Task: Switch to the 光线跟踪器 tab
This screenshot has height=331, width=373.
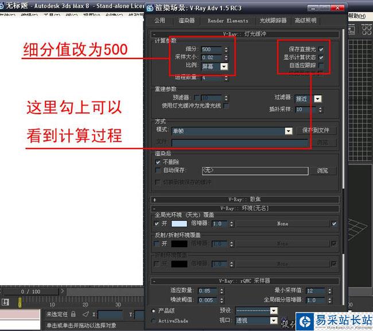Action: 273,21
